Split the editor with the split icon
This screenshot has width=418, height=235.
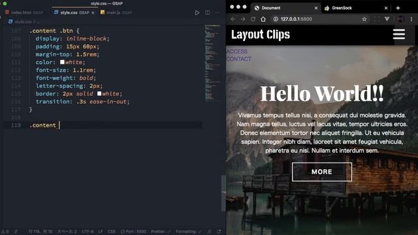point(208,12)
